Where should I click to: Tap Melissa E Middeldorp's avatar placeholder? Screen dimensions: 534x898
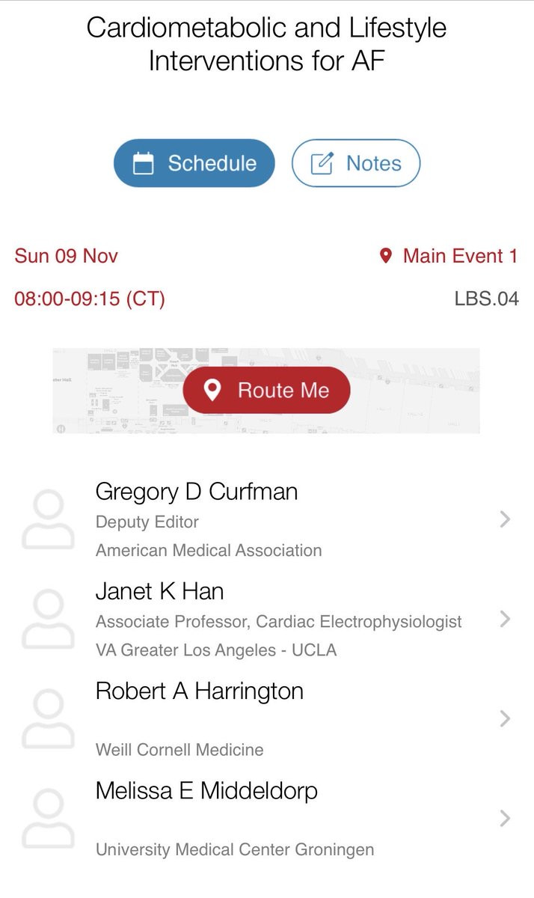49,819
